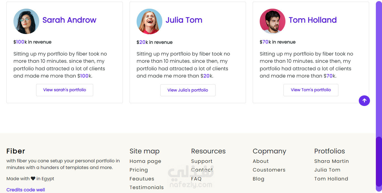This screenshot has width=382, height=193.
Task: Visit the Testimonials footer link
Action: pyautogui.click(x=147, y=187)
